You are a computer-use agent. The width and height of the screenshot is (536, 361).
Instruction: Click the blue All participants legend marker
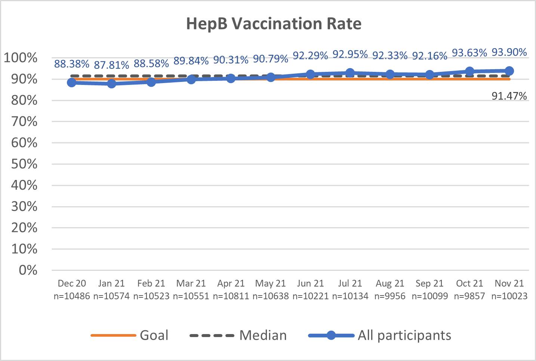pos(331,336)
